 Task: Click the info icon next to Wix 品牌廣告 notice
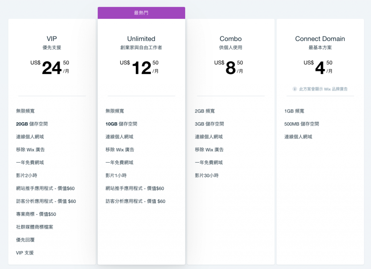[295, 89]
